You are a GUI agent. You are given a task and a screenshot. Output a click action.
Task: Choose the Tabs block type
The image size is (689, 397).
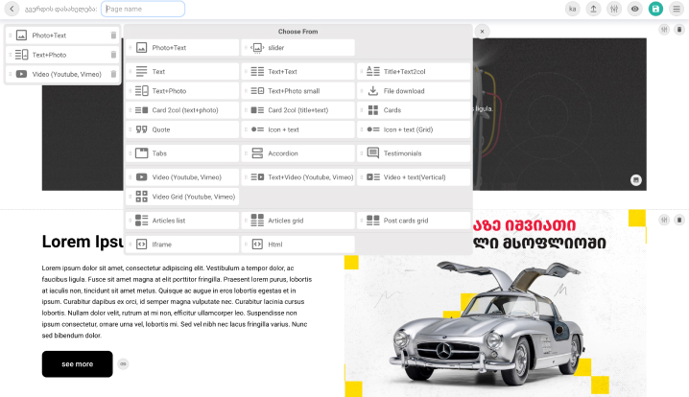pyautogui.click(x=182, y=153)
